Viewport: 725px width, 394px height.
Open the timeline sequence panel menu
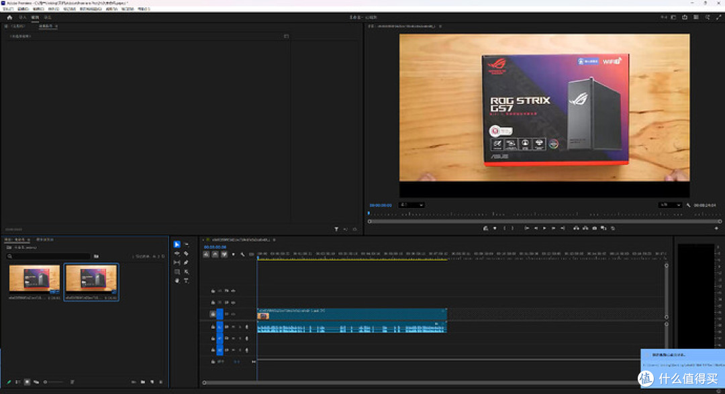coord(274,240)
